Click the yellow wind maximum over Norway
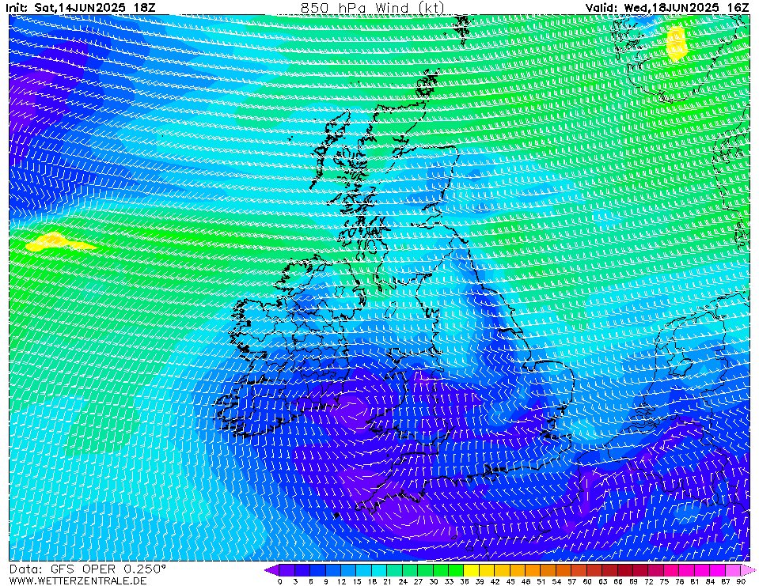Viewport: 759px width, 586px height. point(677,43)
